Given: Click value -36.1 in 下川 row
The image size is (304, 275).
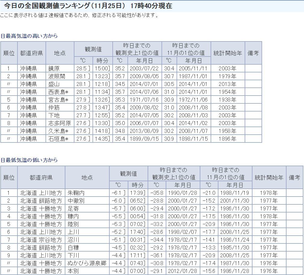Looking at the screenshot, I should [157, 255].
